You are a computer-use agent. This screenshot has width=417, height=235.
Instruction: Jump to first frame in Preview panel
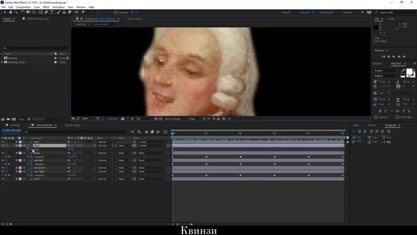click(383, 57)
